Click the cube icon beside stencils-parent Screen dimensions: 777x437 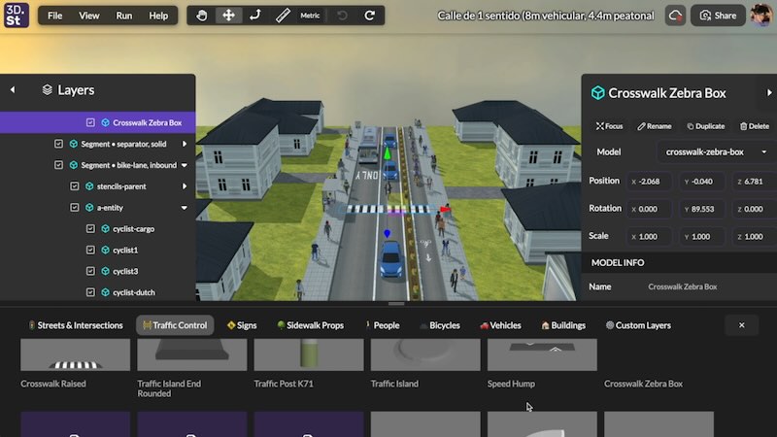[89, 186]
